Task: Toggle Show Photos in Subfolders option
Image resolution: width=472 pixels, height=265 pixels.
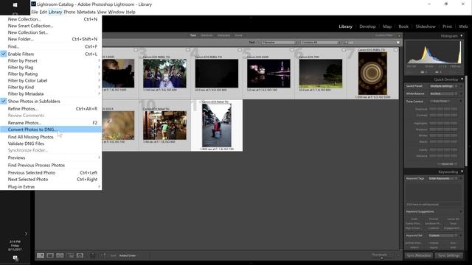Action: tap(51, 102)
